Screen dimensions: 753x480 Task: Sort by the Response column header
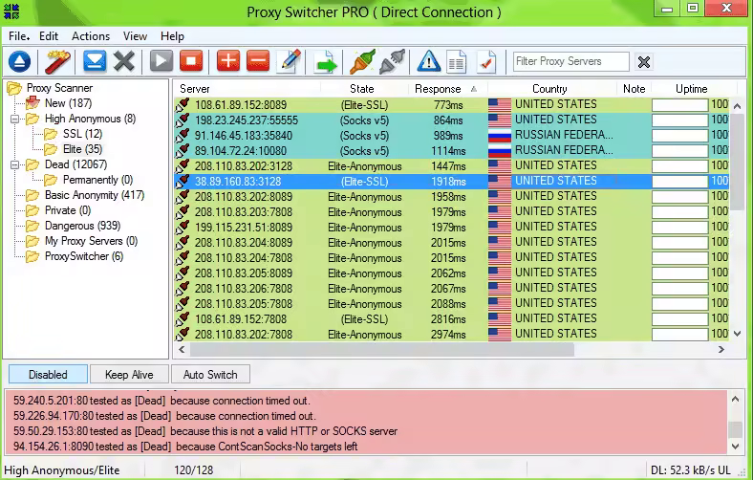coord(438,89)
